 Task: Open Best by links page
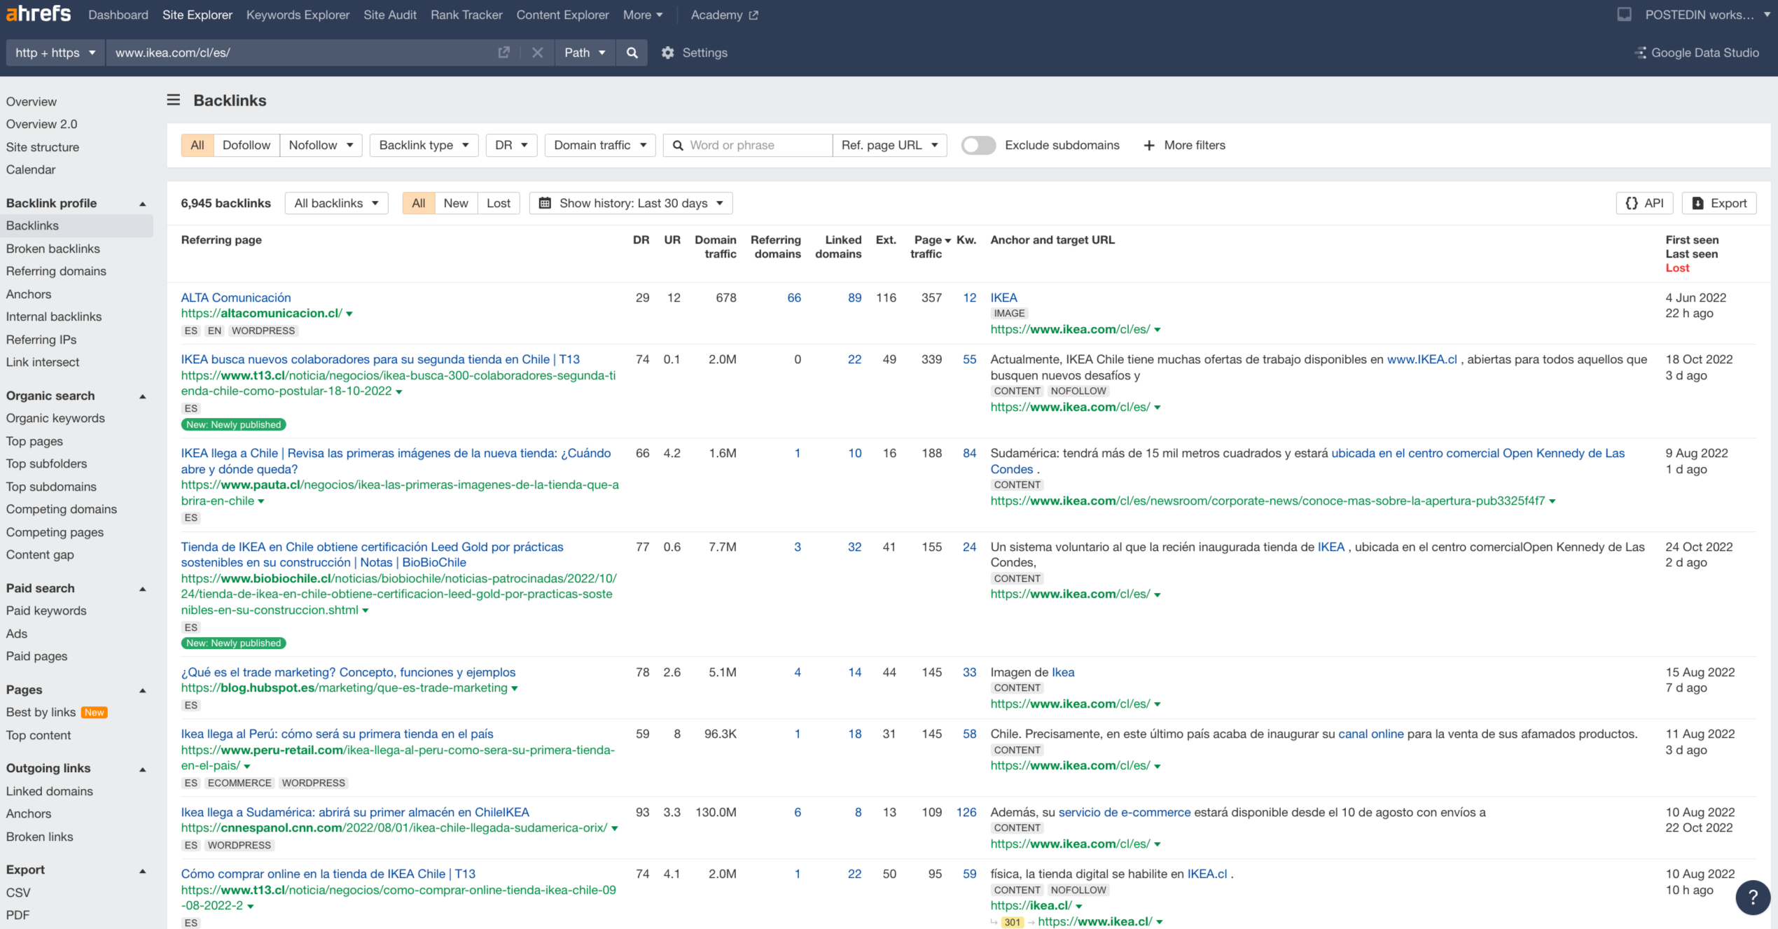[x=41, y=712]
